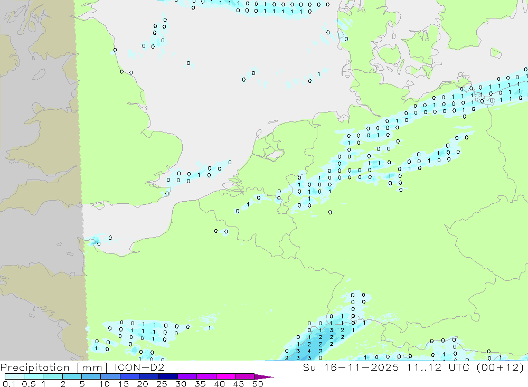Viewport: 528px width, 387px height.
Task: Click the legend value label '0.5'
Action: [29, 384]
